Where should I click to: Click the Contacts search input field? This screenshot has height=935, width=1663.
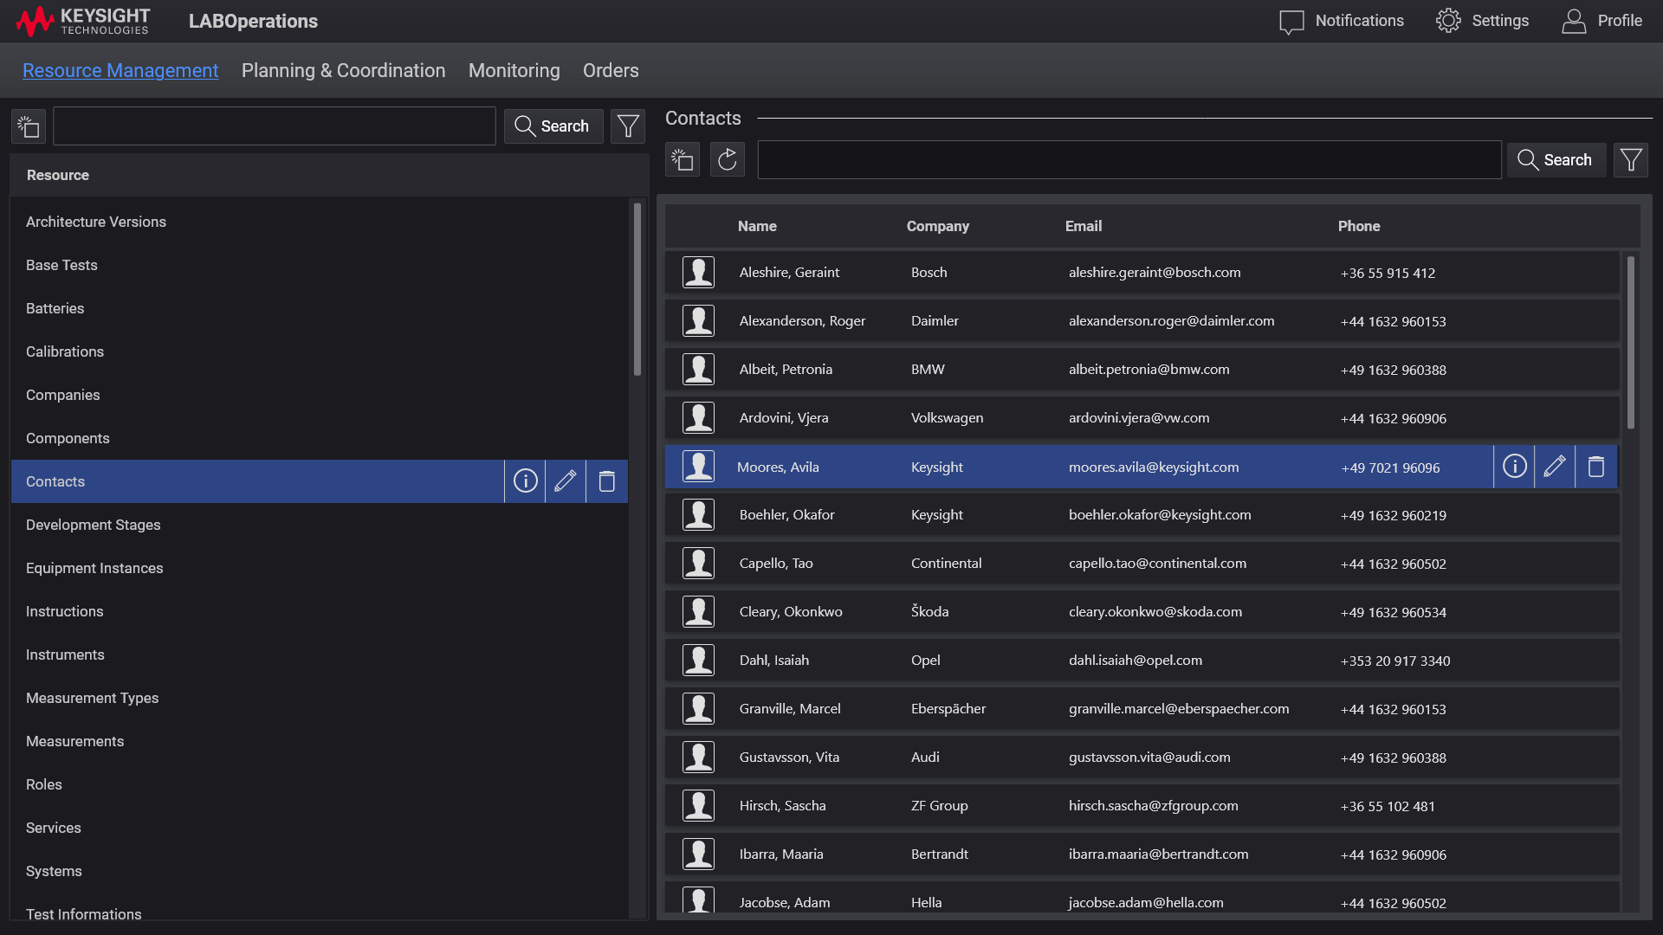pyautogui.click(x=1129, y=160)
